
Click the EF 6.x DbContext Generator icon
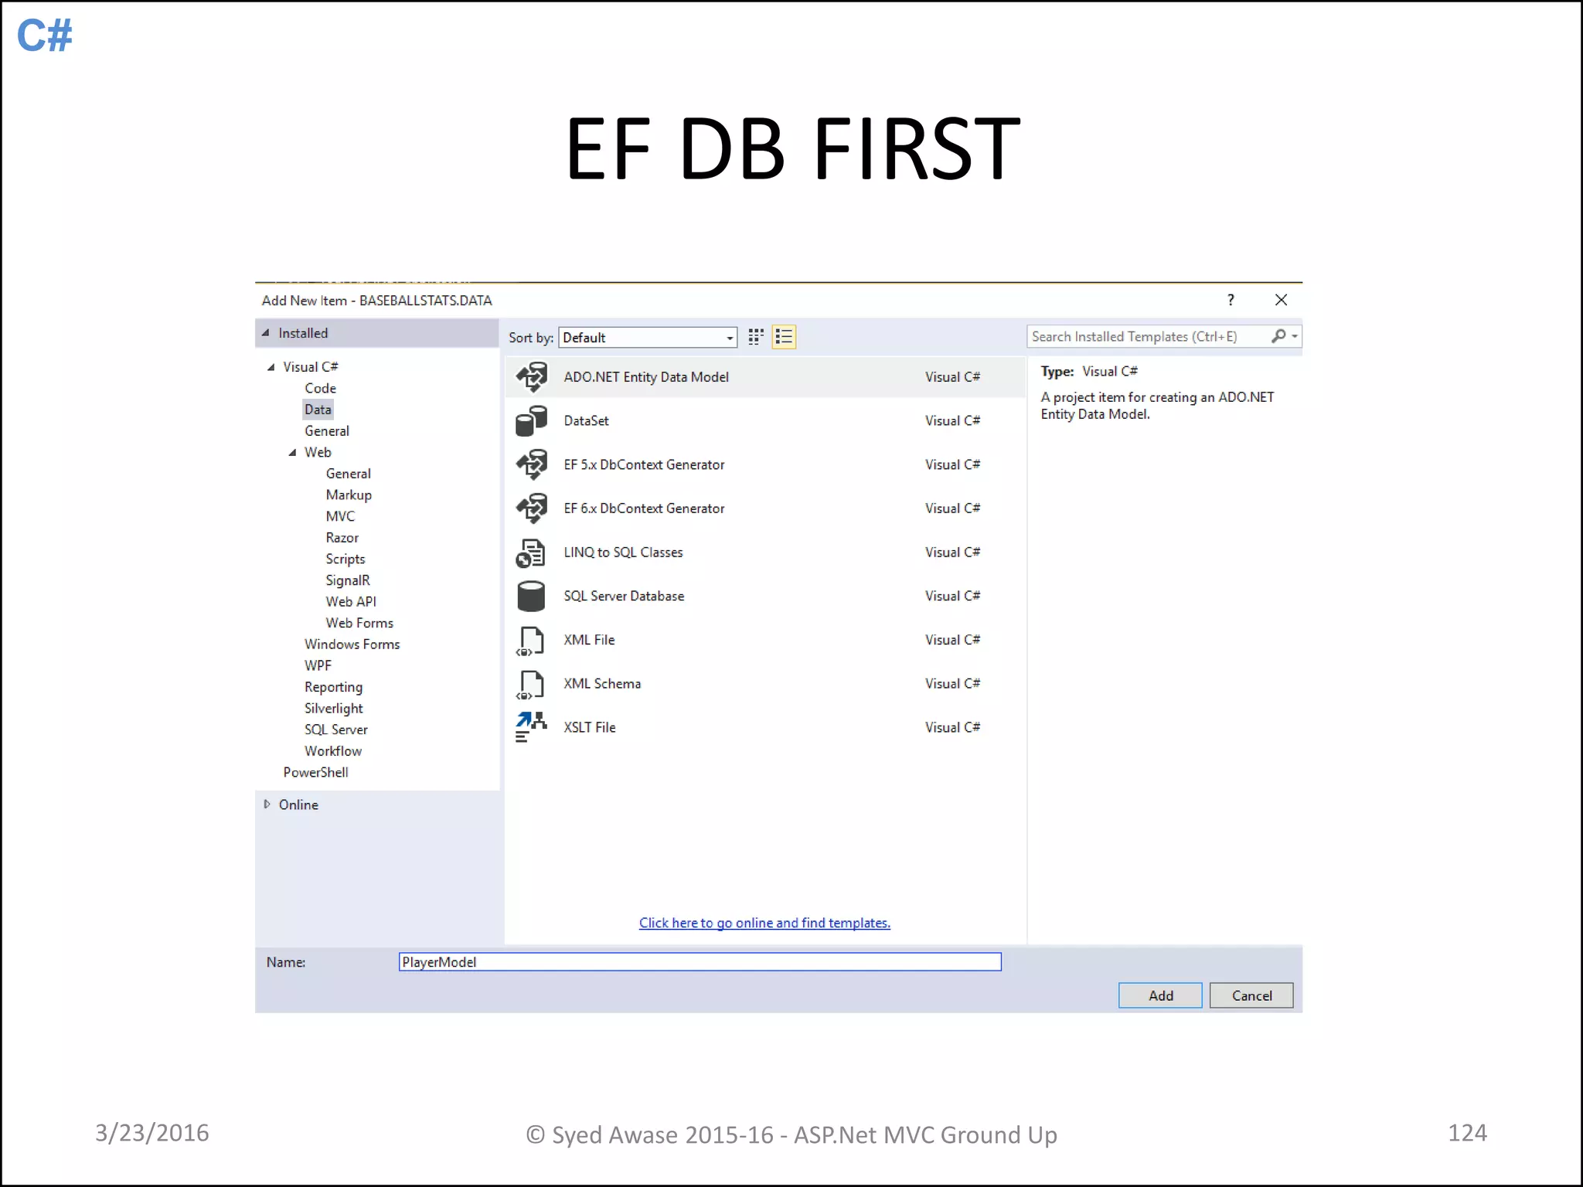coord(532,508)
